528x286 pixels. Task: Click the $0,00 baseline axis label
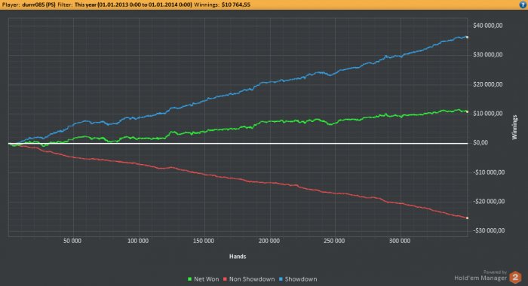(x=480, y=143)
